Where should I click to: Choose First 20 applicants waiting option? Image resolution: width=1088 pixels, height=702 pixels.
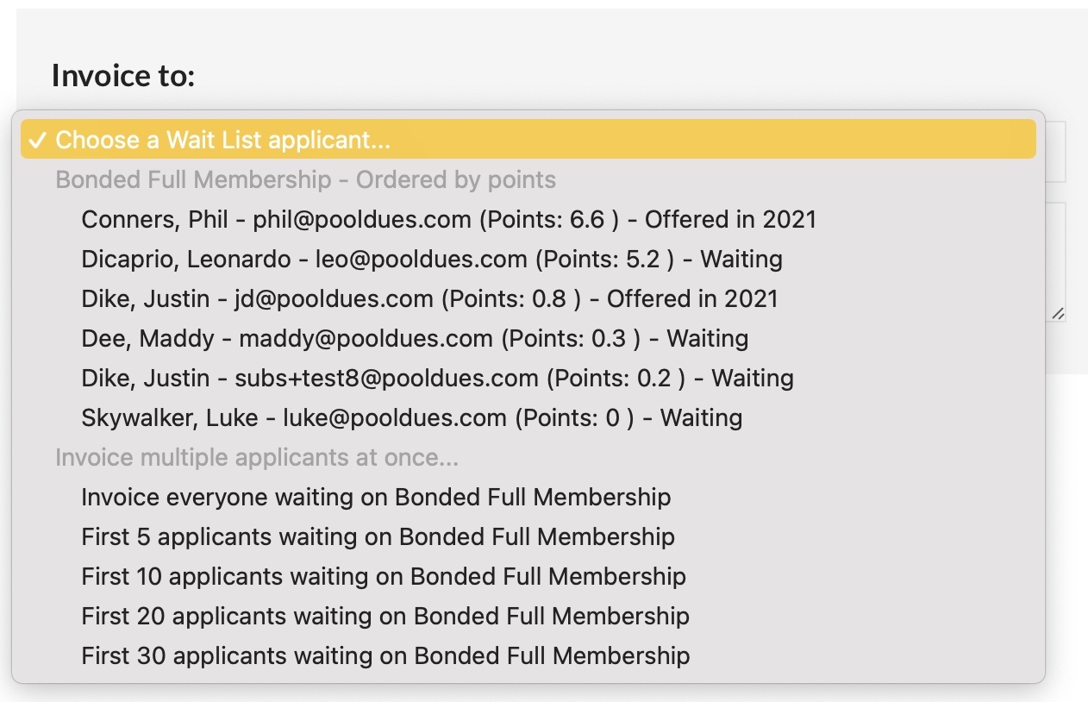coord(385,617)
